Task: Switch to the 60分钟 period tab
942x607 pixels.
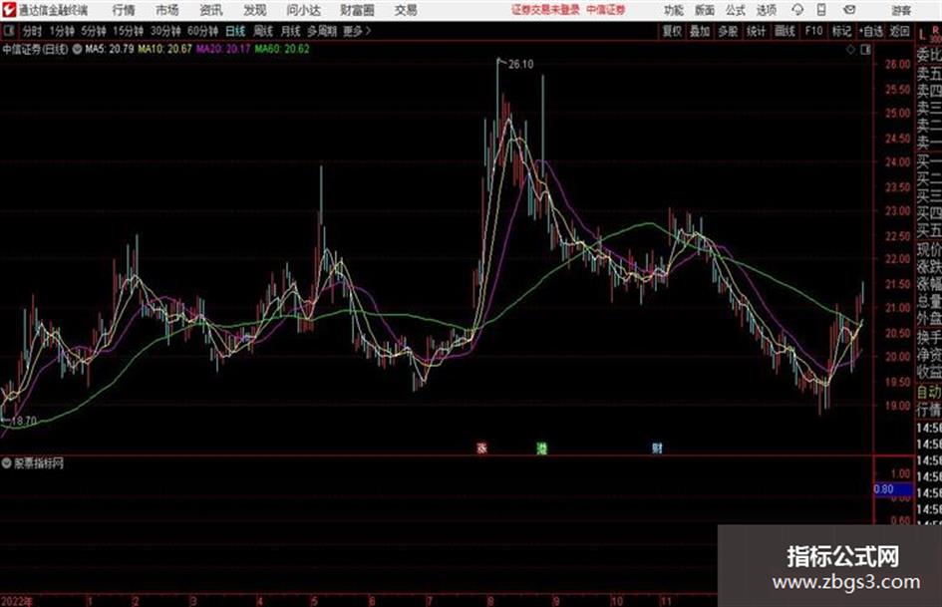Action: [202, 31]
